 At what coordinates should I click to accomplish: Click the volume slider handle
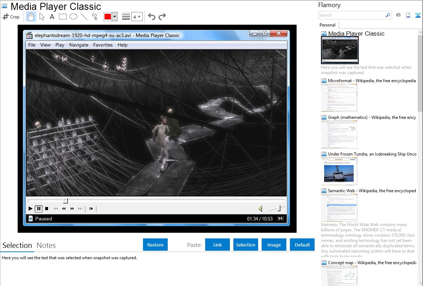pyautogui.click(x=280, y=208)
